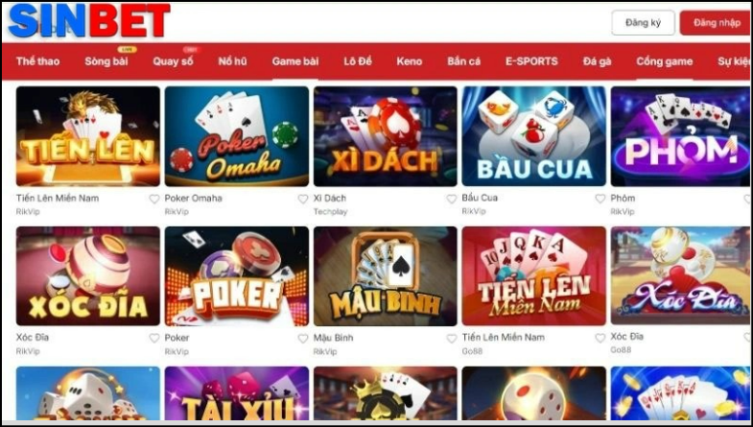Favorite the Tiến Lên Miền Nam RikVip game
The width and height of the screenshot is (753, 427).
(154, 199)
